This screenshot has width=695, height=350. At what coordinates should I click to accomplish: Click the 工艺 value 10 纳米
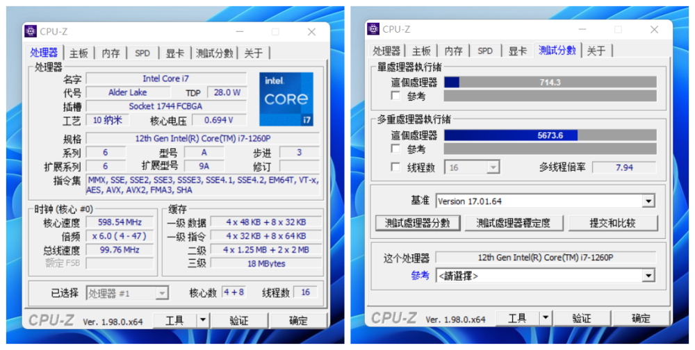pos(107,119)
